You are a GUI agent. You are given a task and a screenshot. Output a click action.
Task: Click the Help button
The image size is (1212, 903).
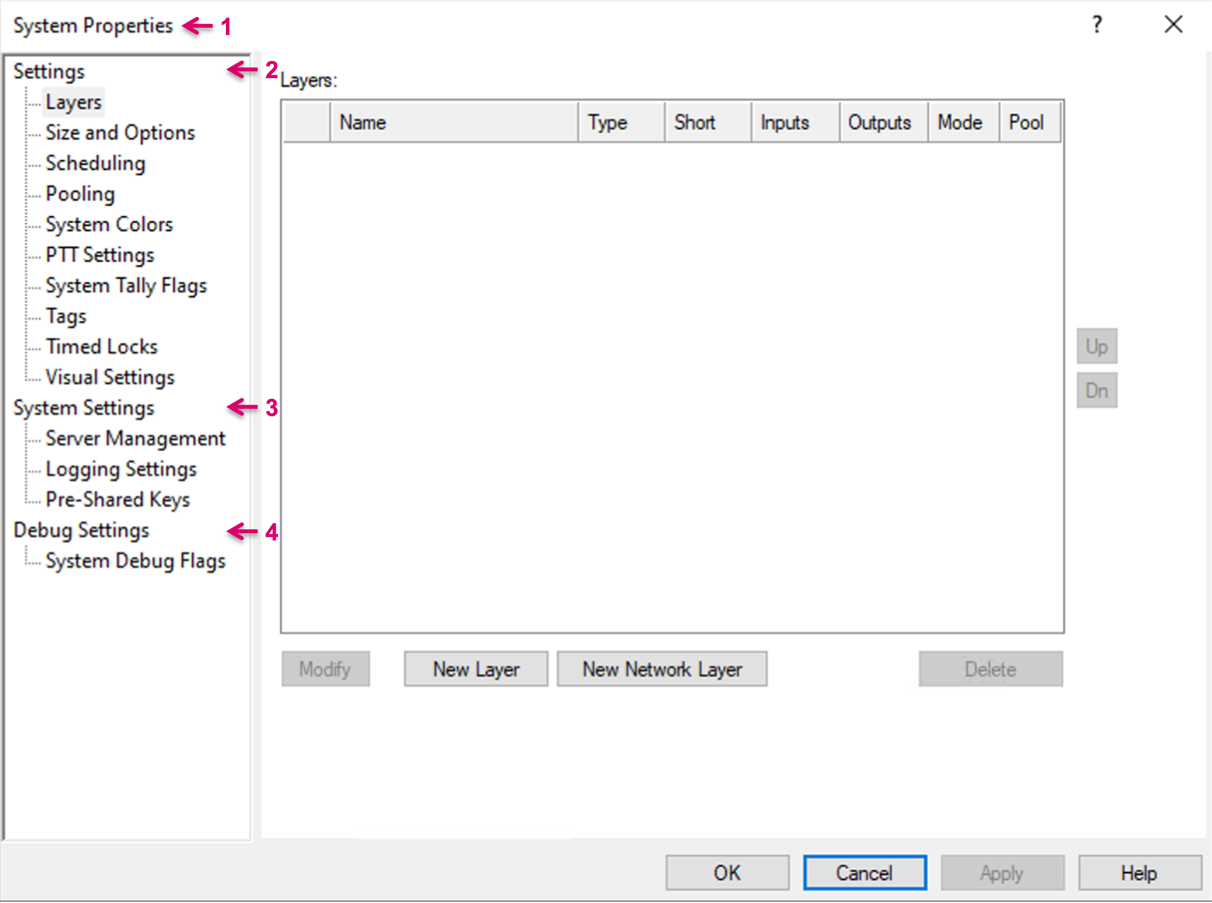(x=1139, y=873)
